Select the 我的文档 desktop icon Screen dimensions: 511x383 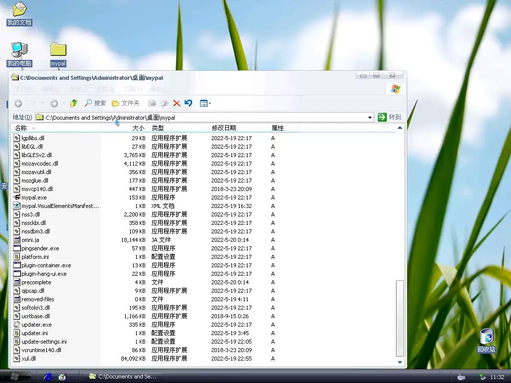(19, 13)
